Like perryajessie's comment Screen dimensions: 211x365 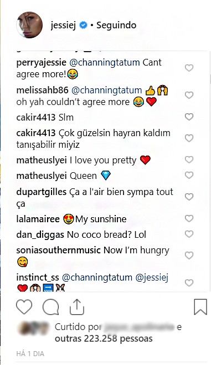[189, 68]
